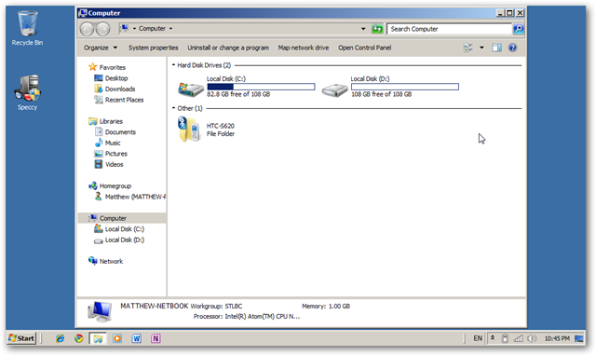596x356 pixels.
Task: Open the Recycle Bin desktop icon
Action: point(27,28)
